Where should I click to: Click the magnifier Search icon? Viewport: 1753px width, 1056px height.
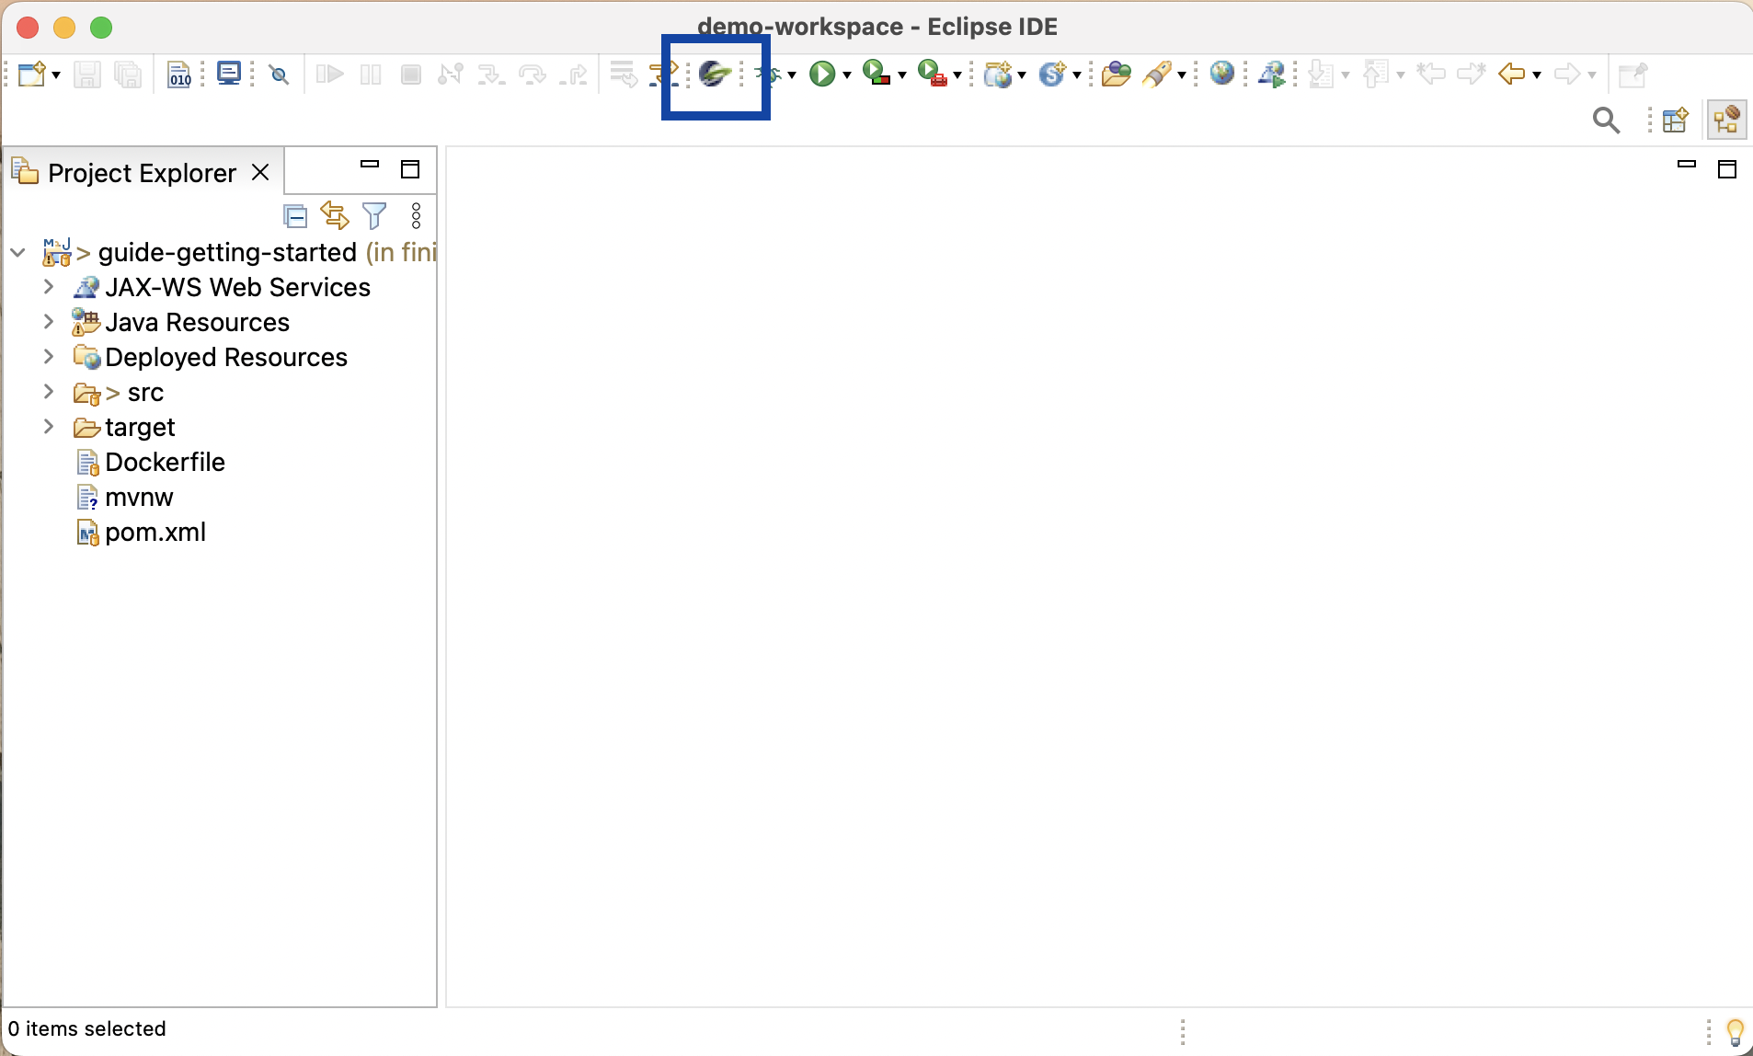tap(1606, 121)
